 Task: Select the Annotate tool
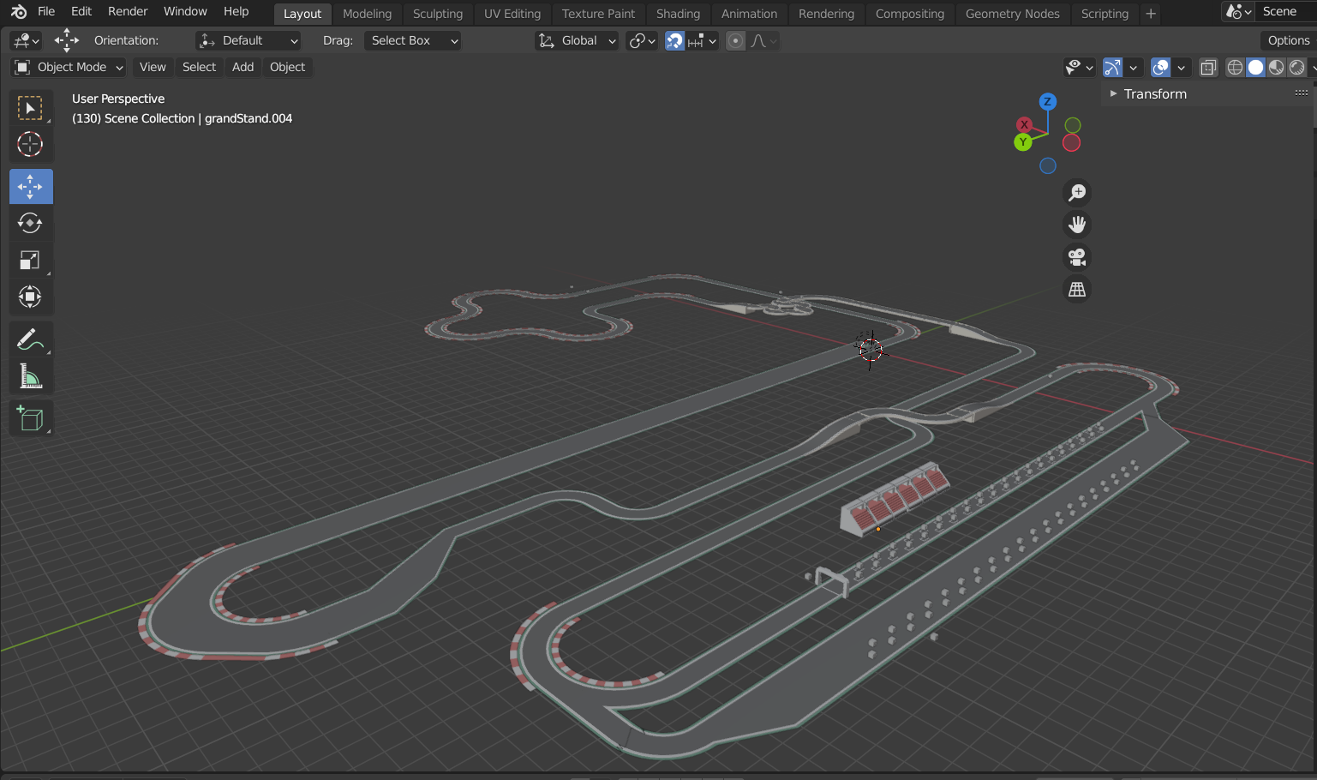point(31,339)
